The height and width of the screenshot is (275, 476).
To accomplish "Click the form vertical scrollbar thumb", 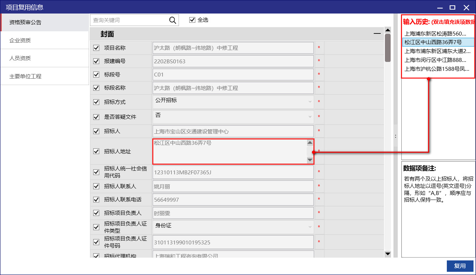I will tap(388, 48).
